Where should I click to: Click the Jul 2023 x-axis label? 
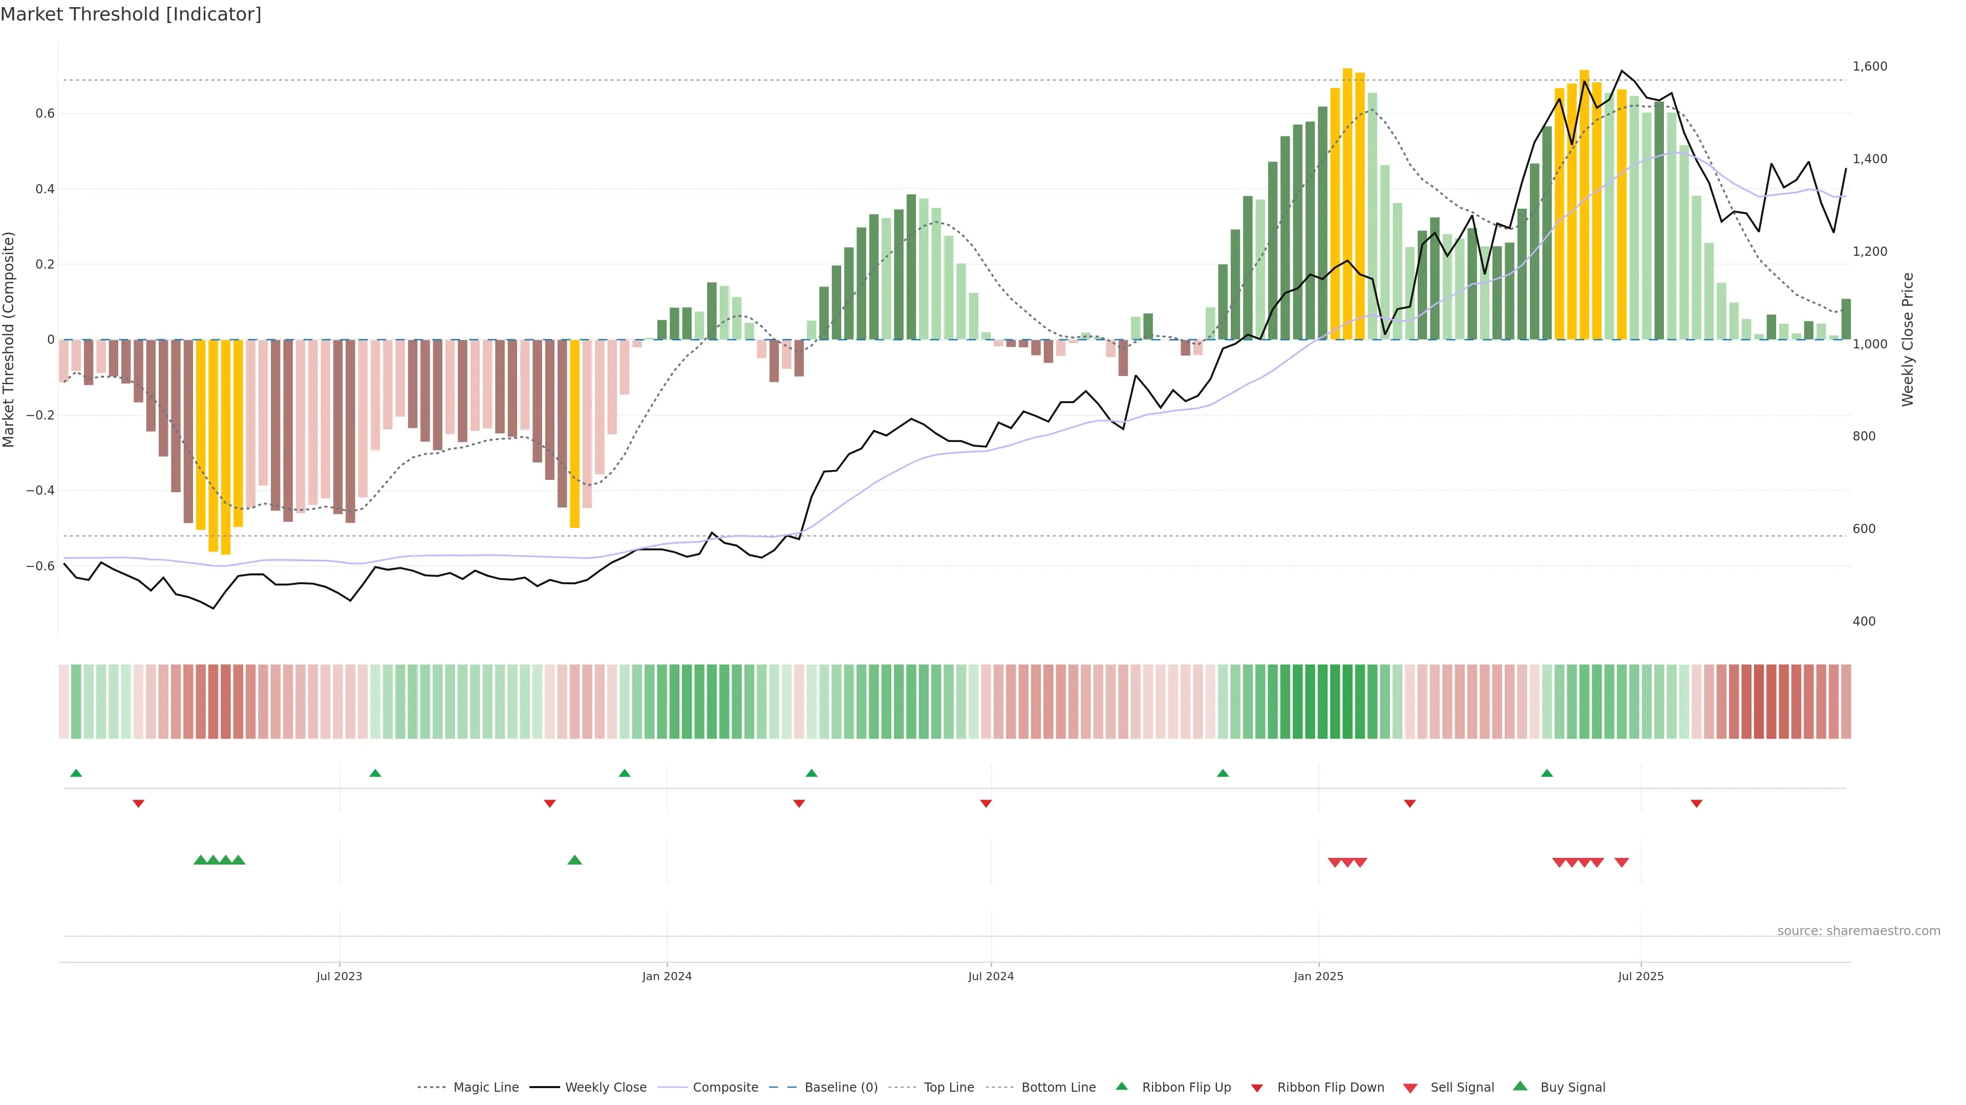pyautogui.click(x=339, y=976)
